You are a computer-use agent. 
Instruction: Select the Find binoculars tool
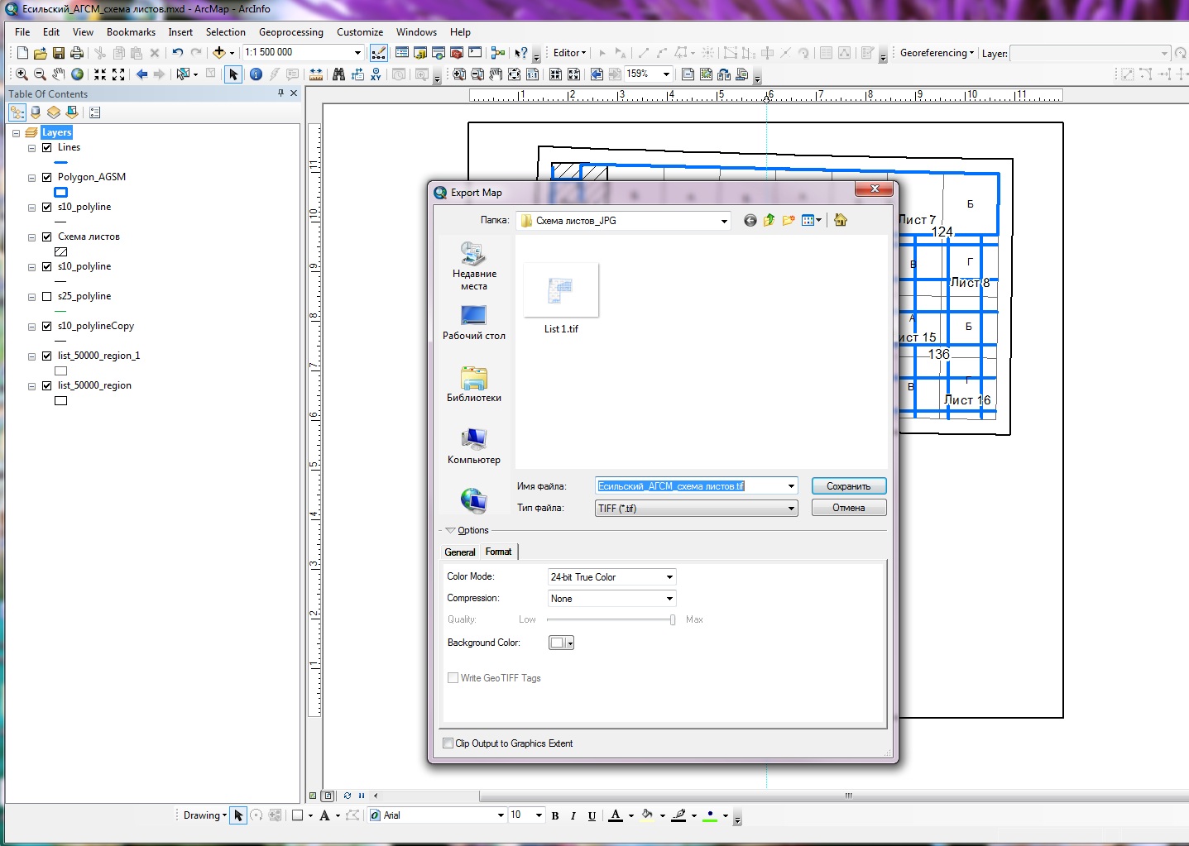(x=338, y=74)
